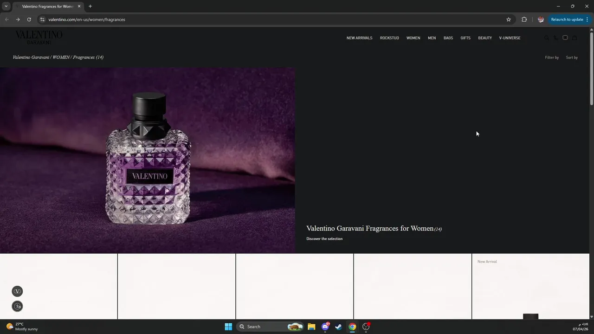Open the V-UNIVERSE menu

510,38
